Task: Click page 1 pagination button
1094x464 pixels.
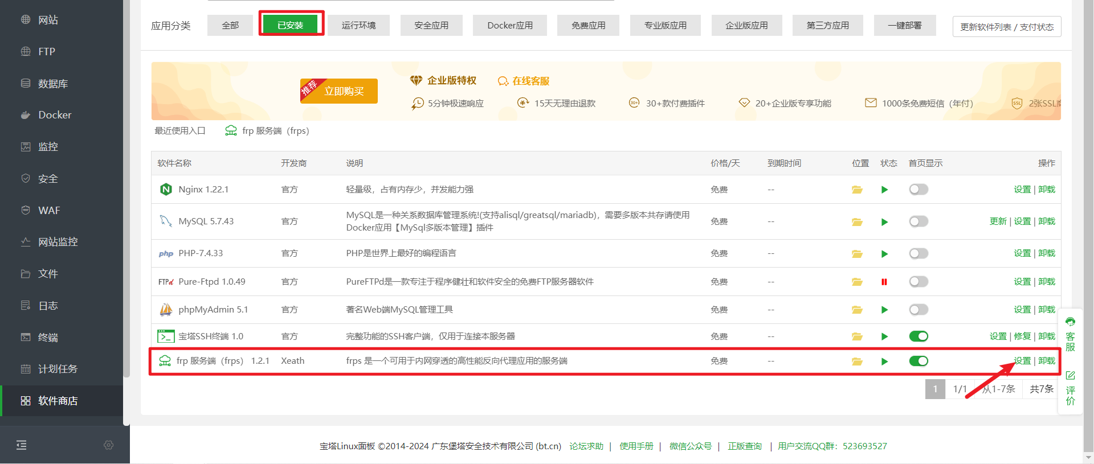Action: pyautogui.click(x=935, y=389)
